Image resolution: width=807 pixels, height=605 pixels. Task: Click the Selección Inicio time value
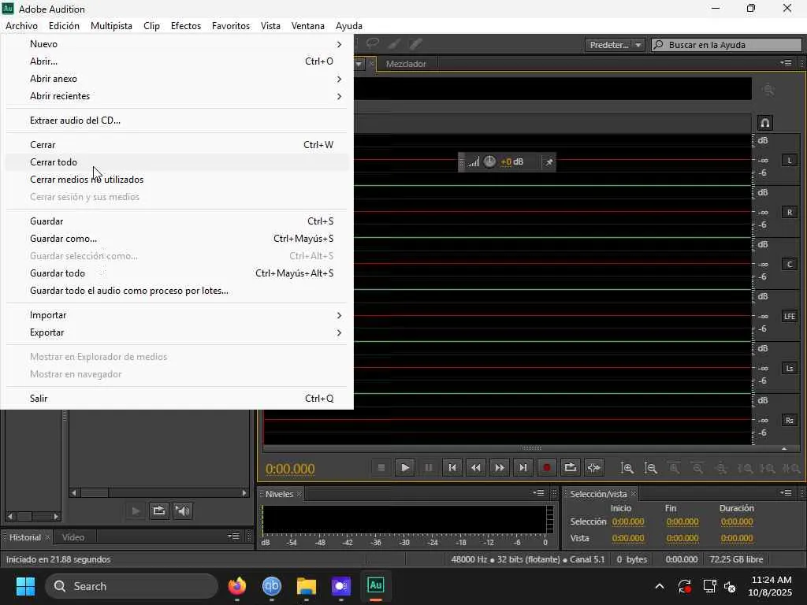click(x=628, y=521)
